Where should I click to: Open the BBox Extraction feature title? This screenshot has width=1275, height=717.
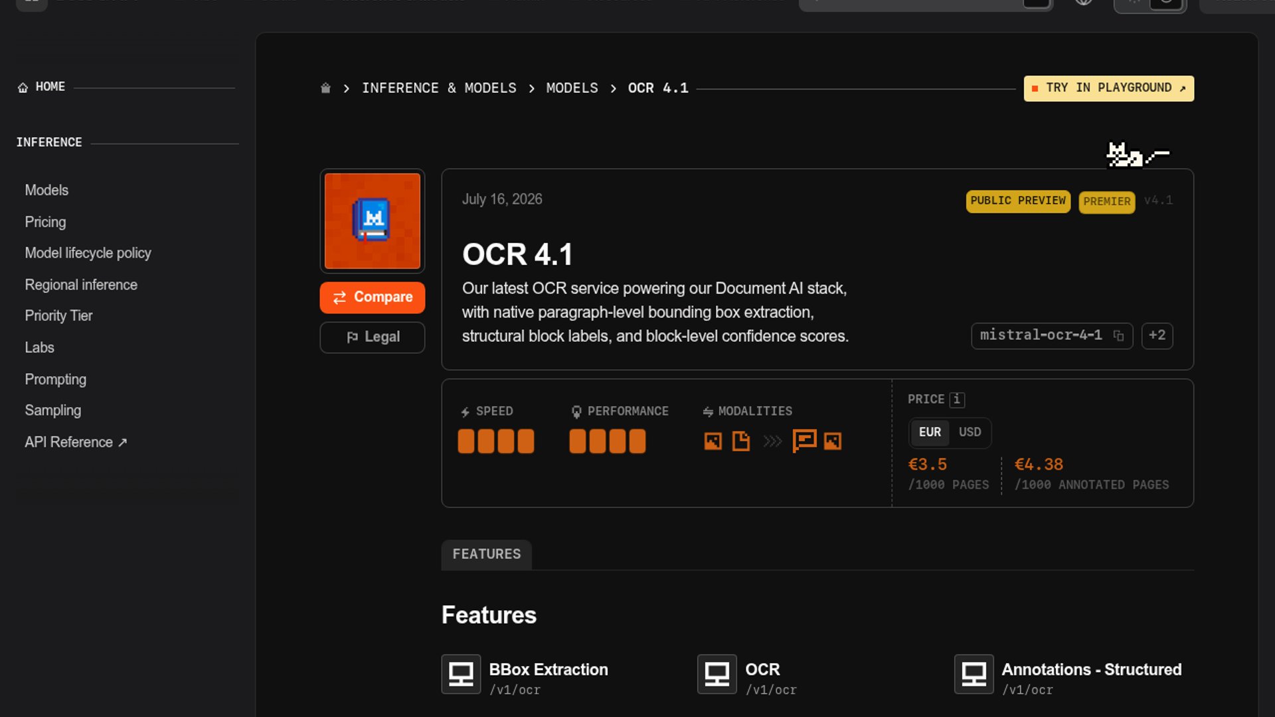tap(549, 670)
